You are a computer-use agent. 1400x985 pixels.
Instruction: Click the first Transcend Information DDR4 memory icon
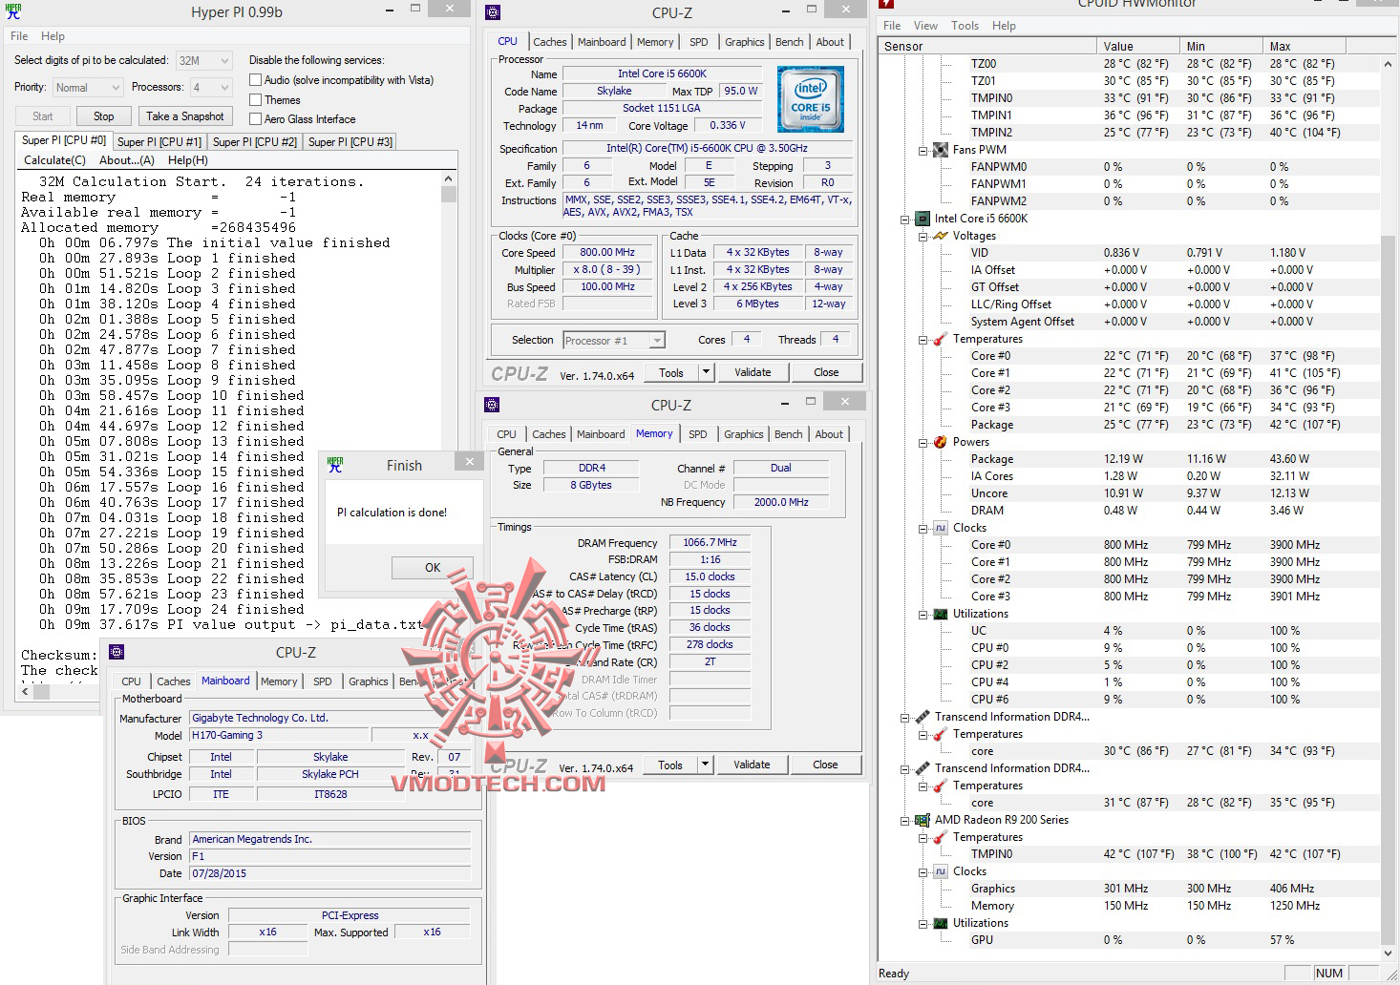923,717
